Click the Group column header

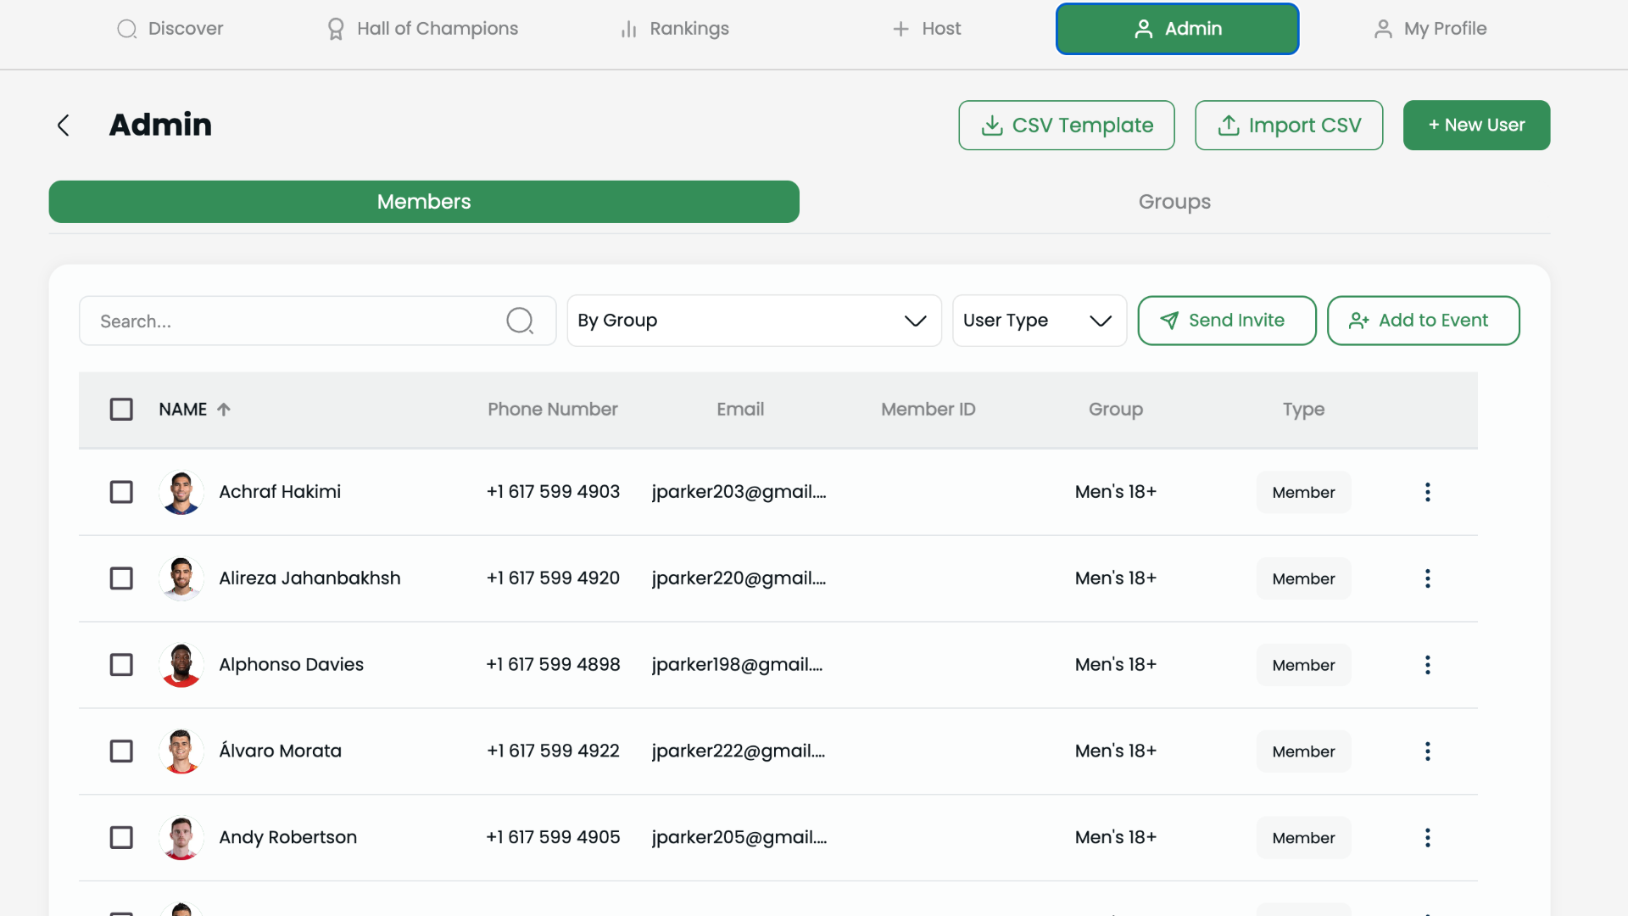pyautogui.click(x=1116, y=409)
